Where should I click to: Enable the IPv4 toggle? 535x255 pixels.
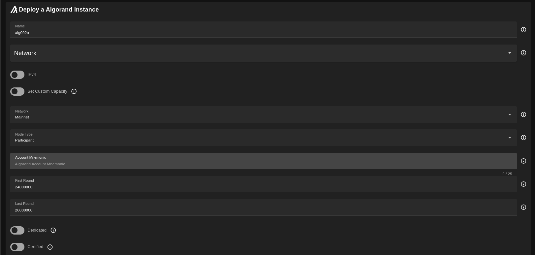[17, 75]
